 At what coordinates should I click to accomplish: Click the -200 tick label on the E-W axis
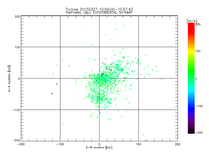pos(21,144)
